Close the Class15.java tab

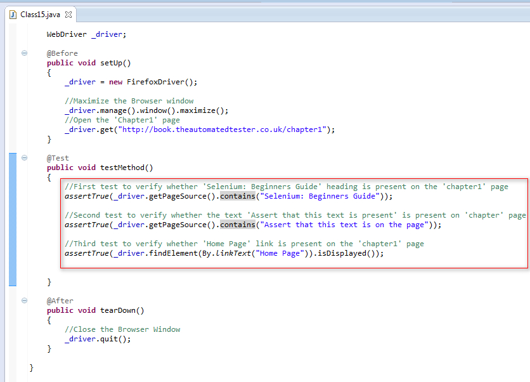coord(68,15)
